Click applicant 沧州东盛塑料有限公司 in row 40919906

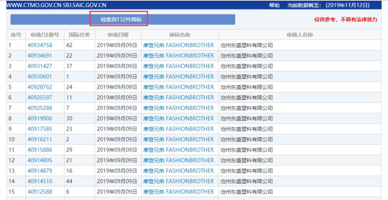click(x=247, y=119)
